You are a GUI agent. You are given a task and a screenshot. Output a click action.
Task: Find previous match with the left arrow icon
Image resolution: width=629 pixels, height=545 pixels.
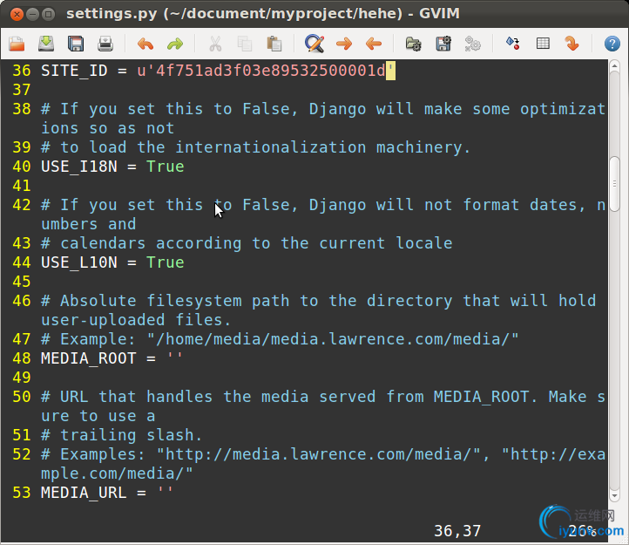pos(374,44)
